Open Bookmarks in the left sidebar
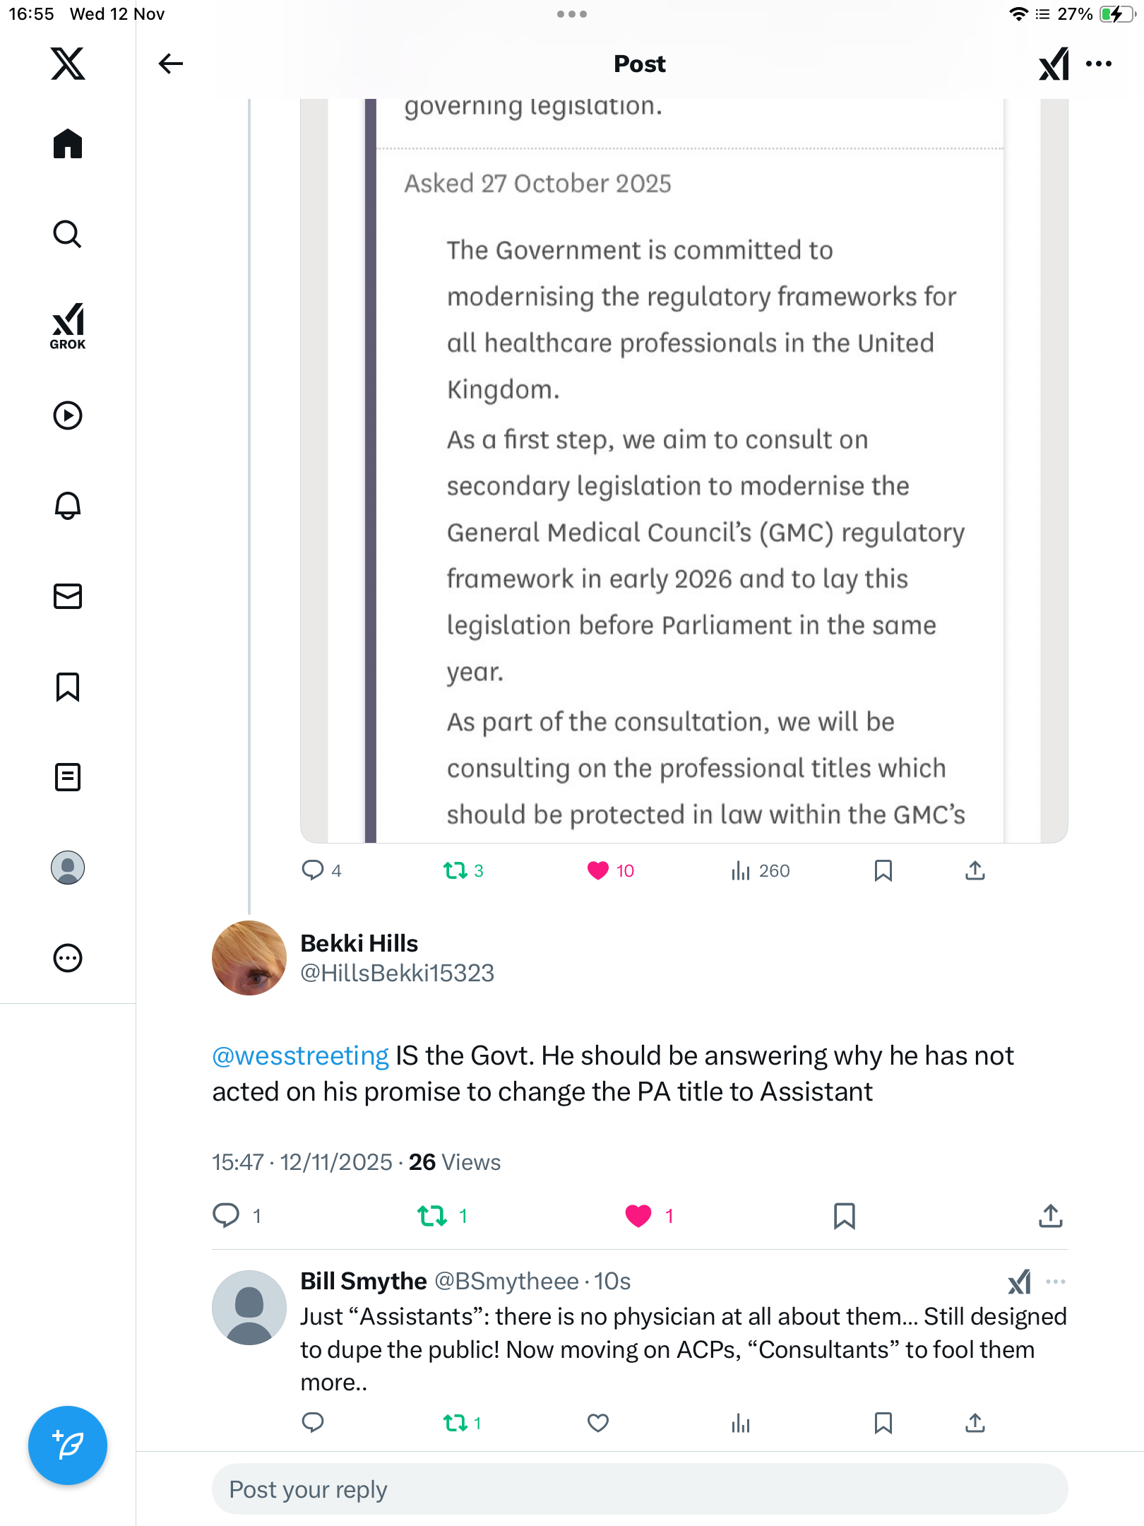This screenshot has width=1144, height=1526. pyautogui.click(x=68, y=687)
